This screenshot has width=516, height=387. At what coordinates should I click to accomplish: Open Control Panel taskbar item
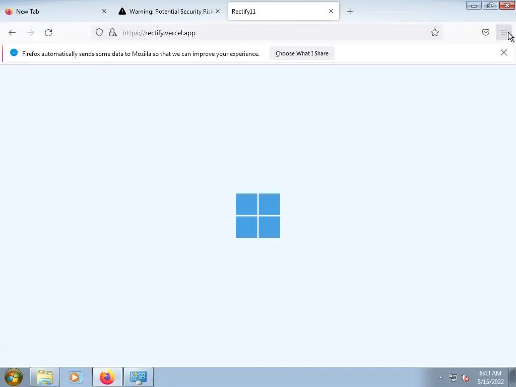(x=139, y=377)
